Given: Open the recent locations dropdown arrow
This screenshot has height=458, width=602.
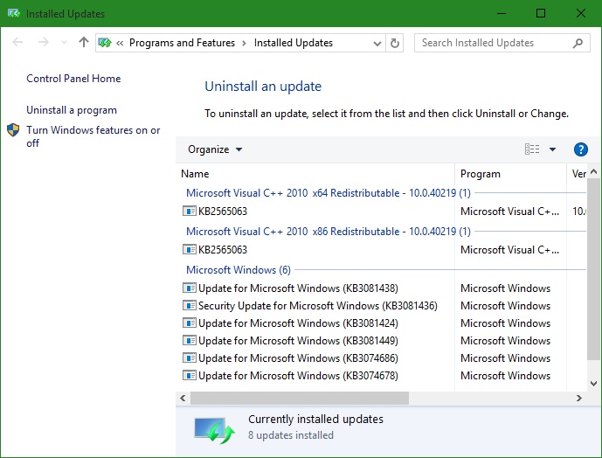Looking at the screenshot, I should [x=64, y=43].
